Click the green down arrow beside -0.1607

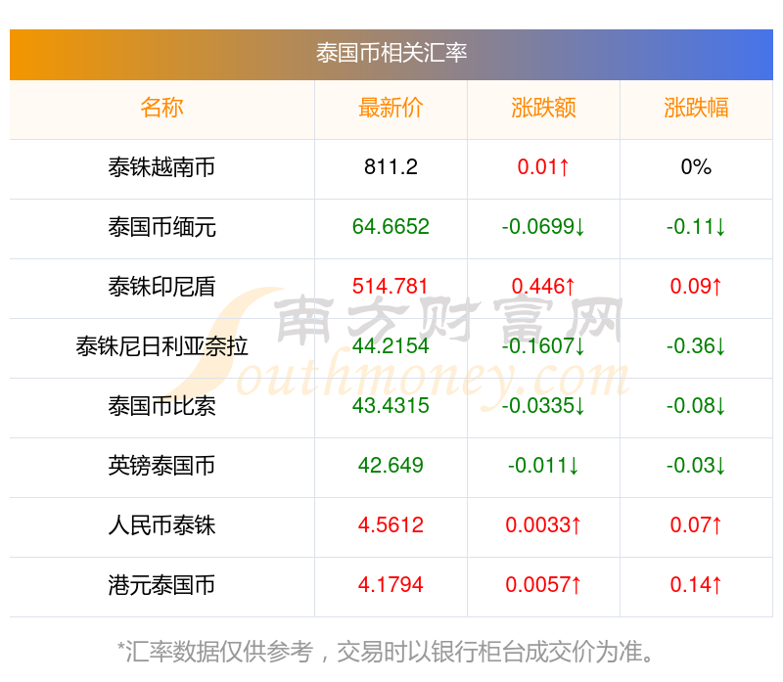tap(581, 346)
